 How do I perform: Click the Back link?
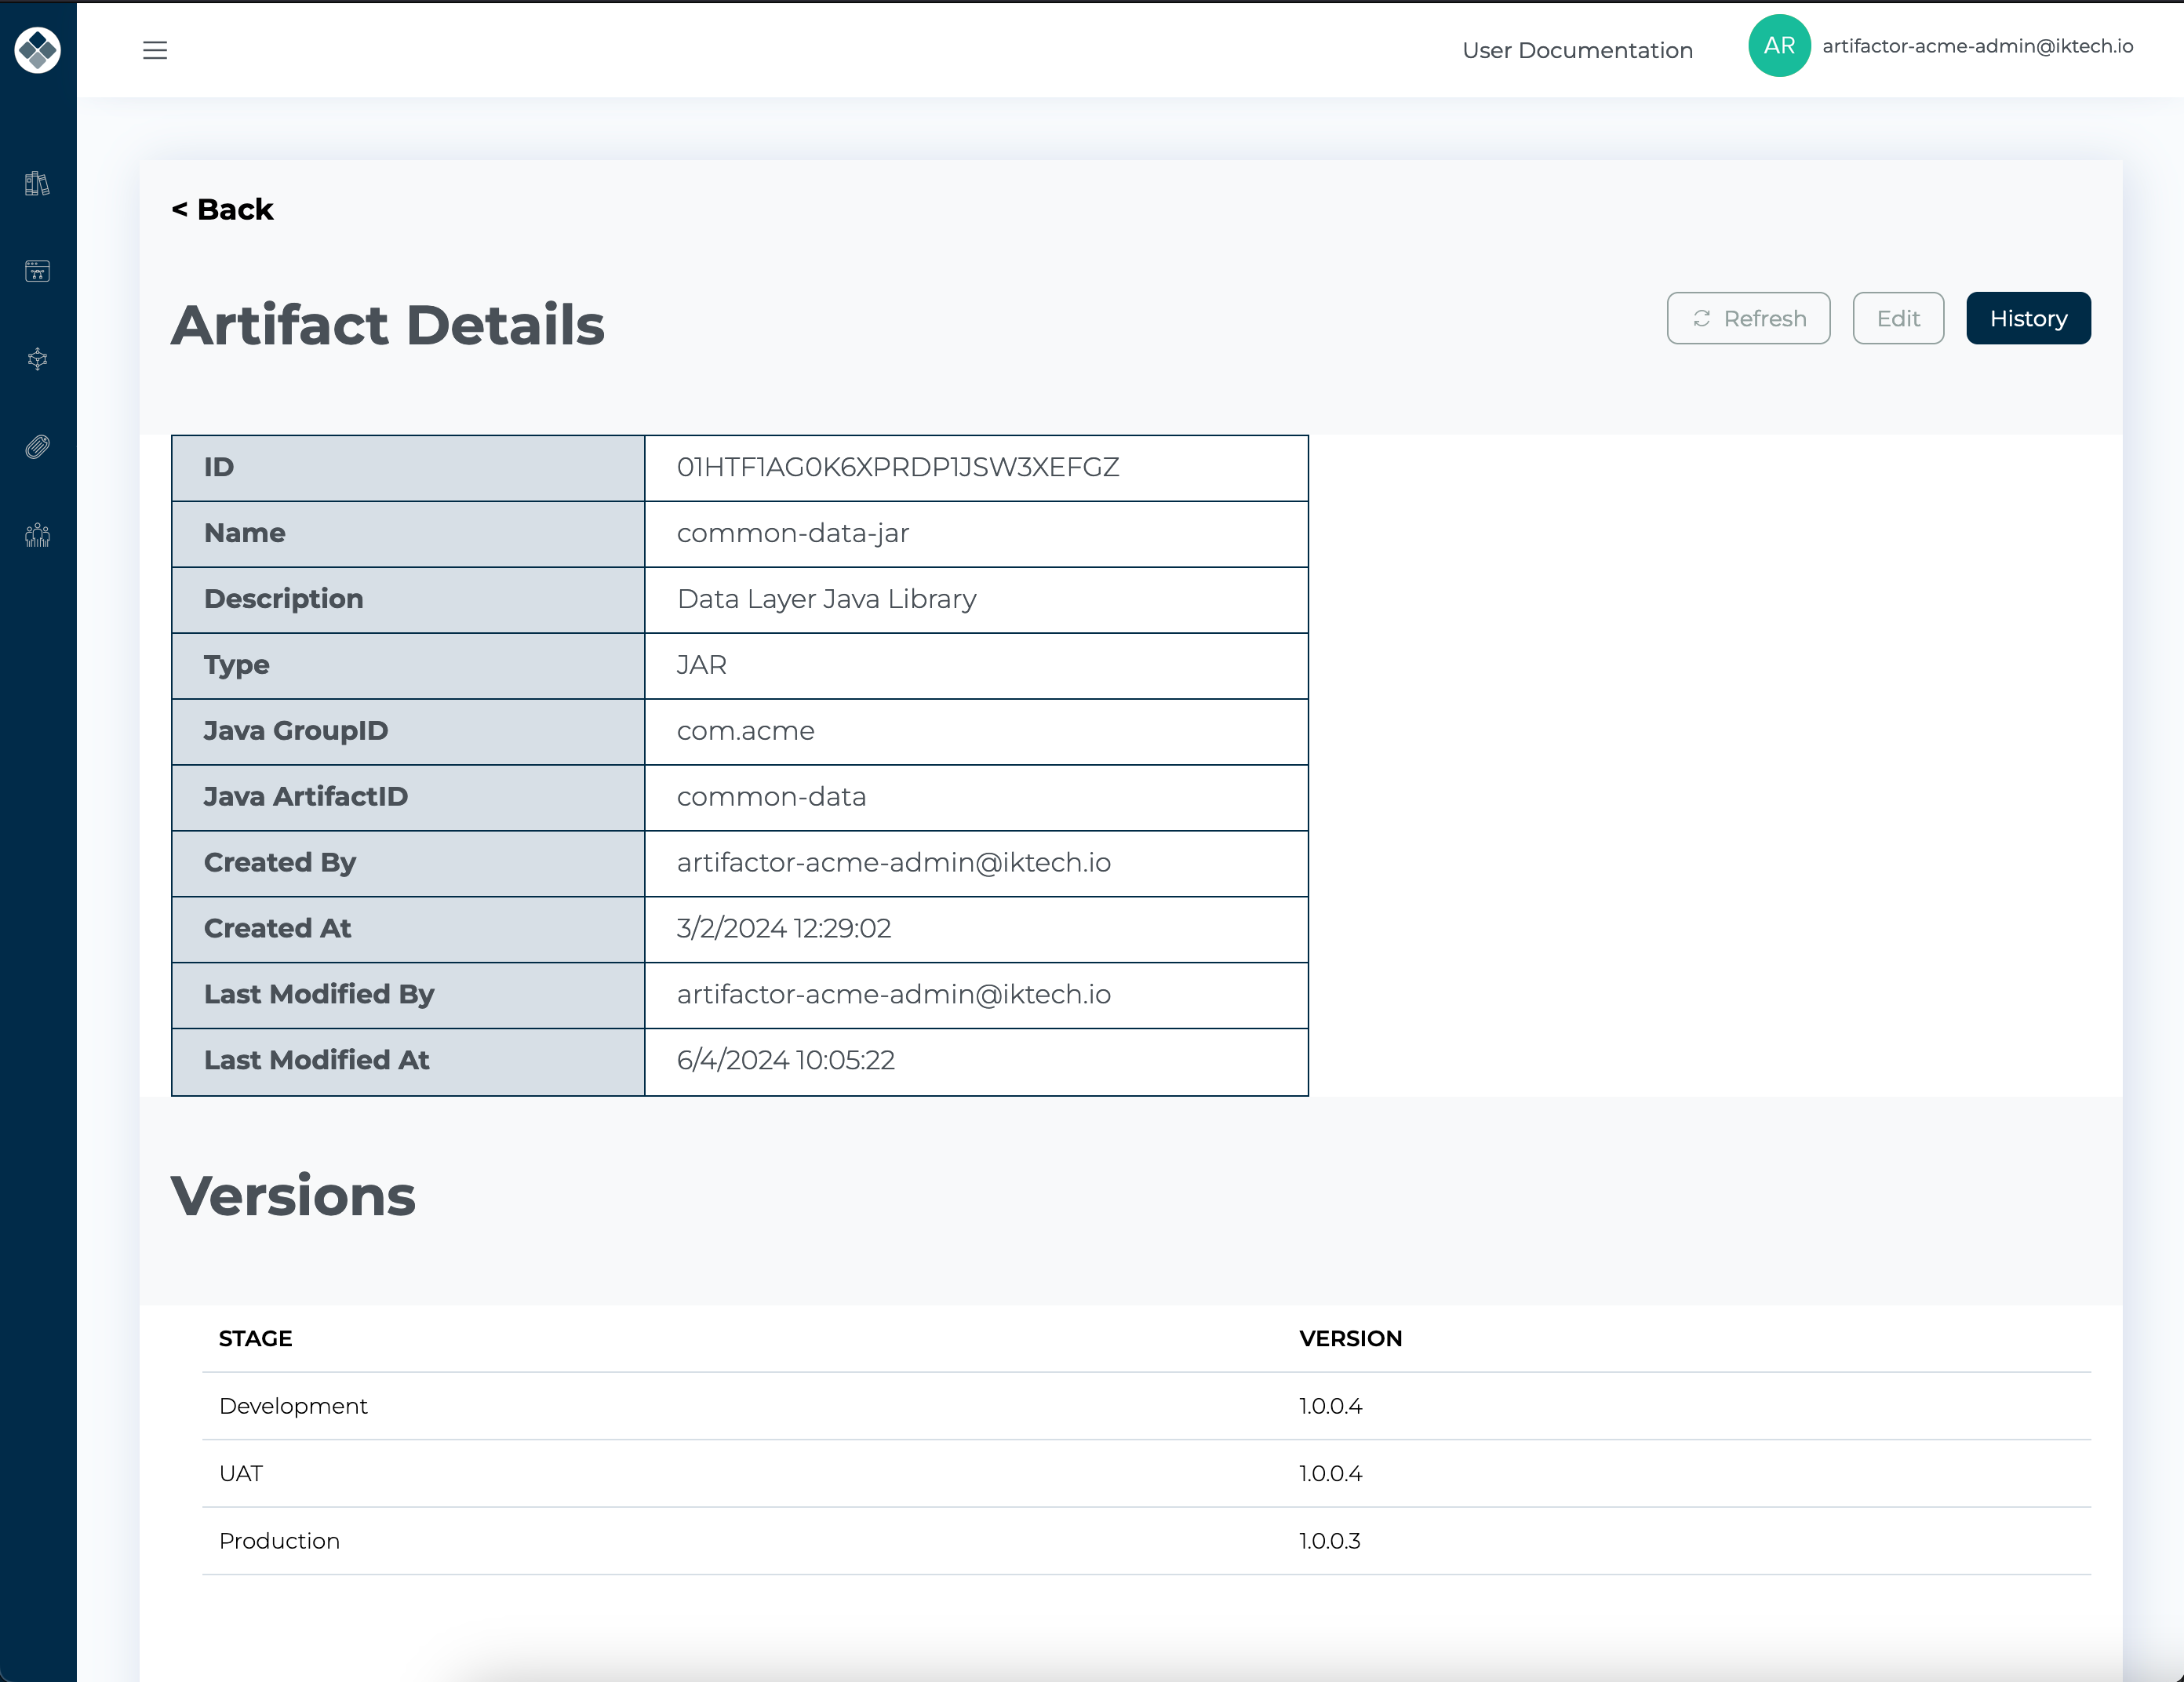[222, 209]
